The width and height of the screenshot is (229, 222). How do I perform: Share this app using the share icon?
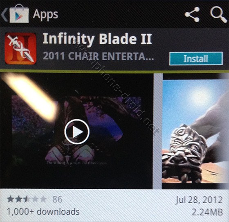(192, 14)
